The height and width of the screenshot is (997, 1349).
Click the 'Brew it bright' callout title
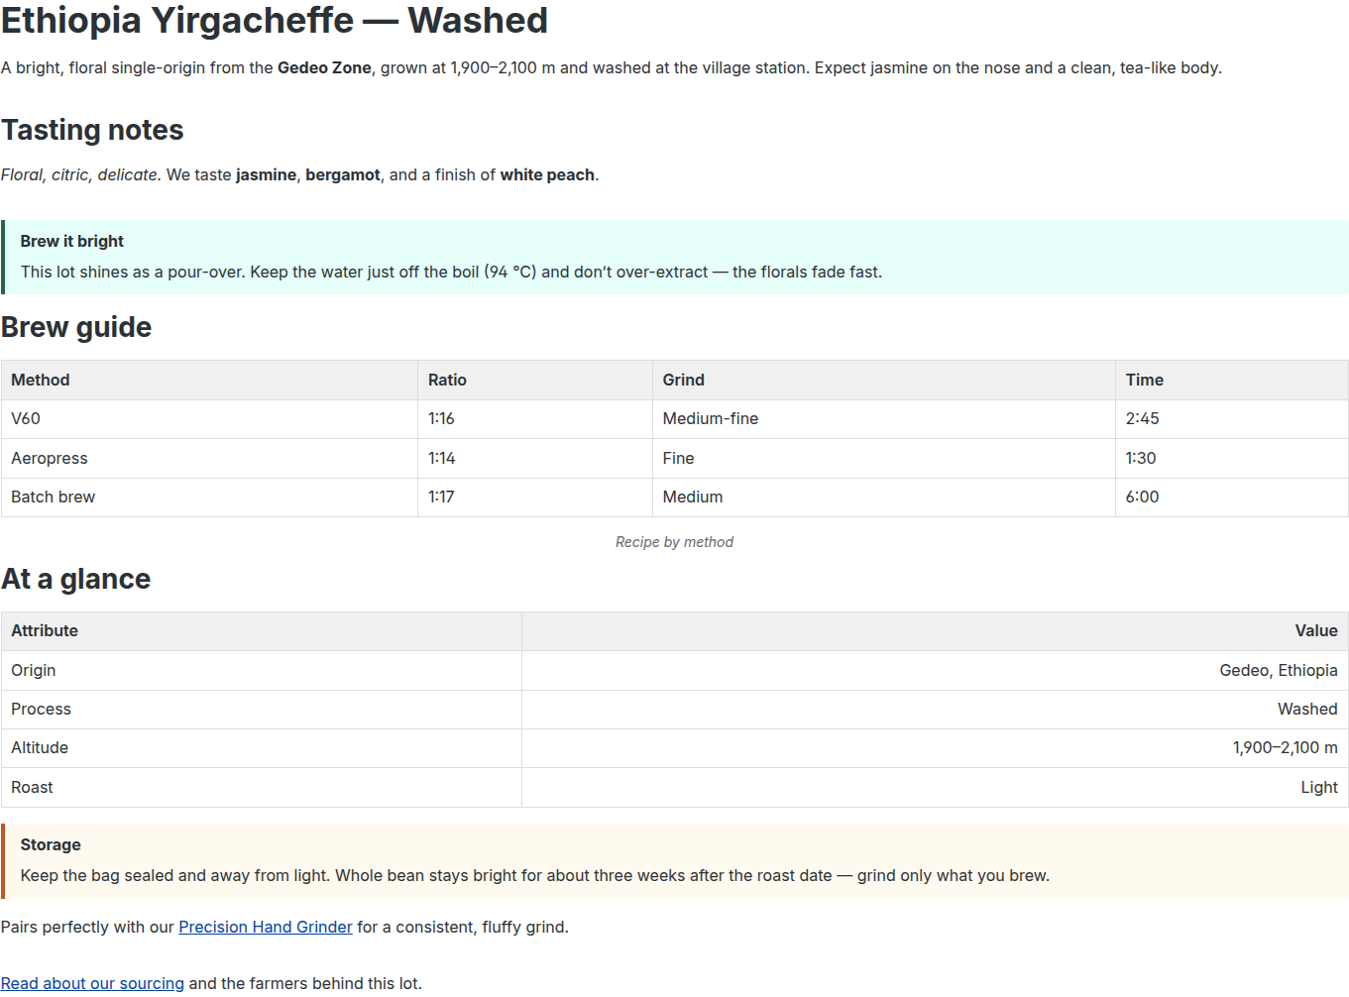point(72,241)
